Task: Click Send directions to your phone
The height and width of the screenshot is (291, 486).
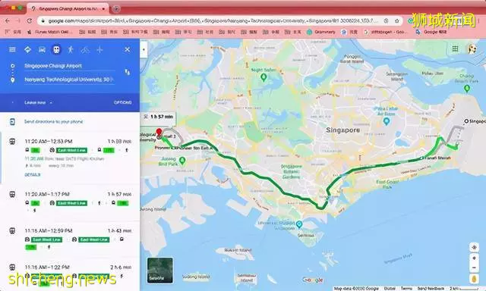Action: [x=53, y=122]
